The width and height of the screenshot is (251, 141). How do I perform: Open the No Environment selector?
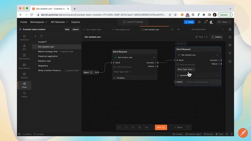coord(207,30)
